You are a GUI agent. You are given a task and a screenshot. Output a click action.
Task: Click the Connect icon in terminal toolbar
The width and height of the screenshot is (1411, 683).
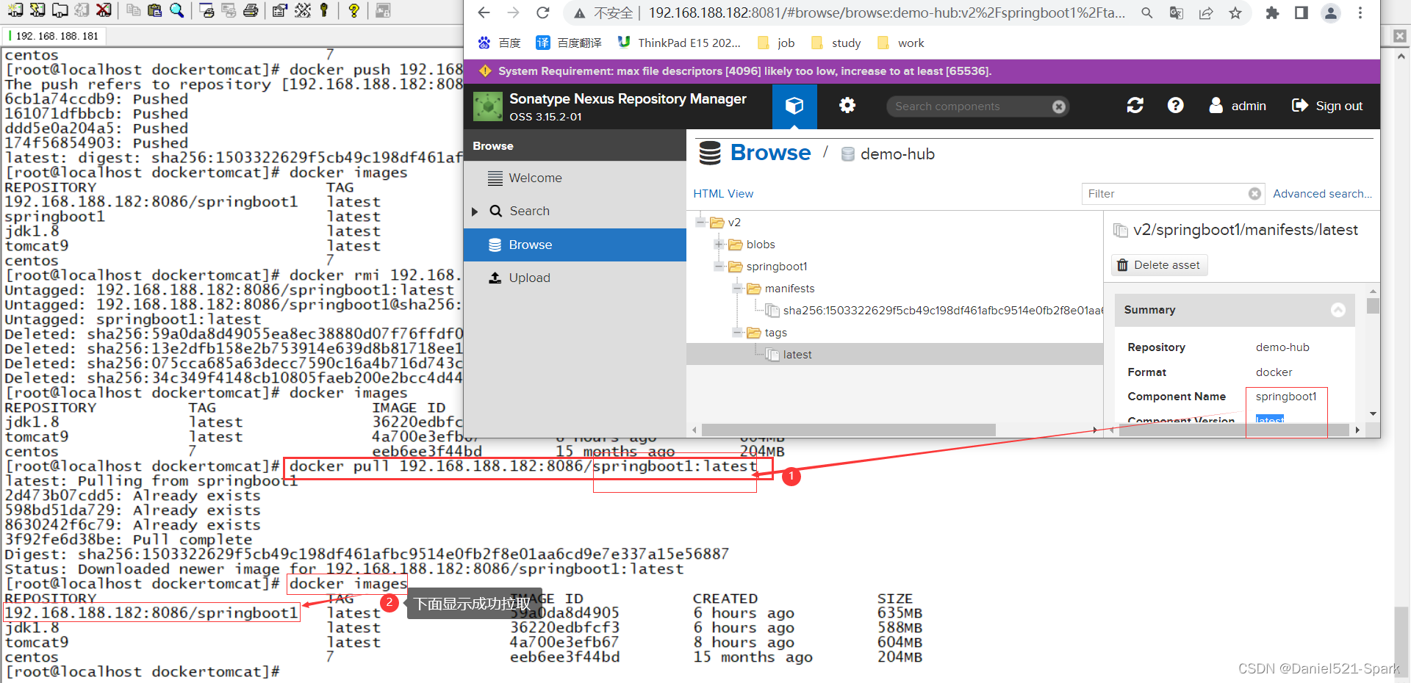[15, 10]
